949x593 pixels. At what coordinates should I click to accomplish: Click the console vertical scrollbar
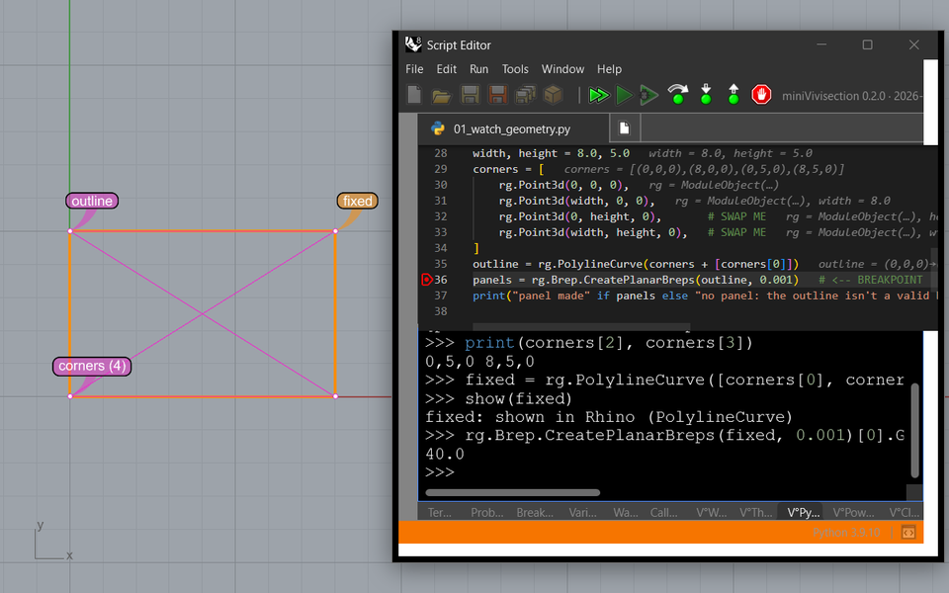point(914,430)
